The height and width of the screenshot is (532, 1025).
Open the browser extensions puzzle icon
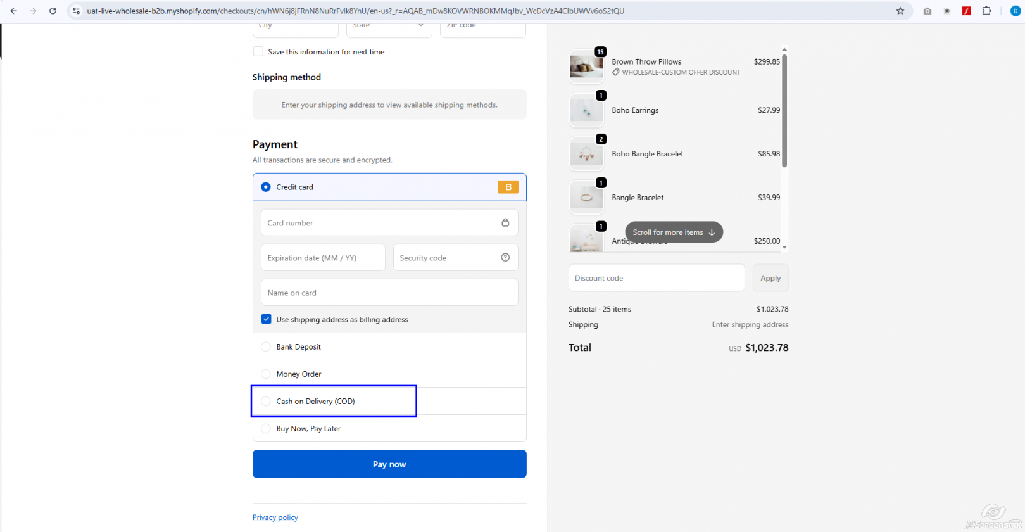[986, 11]
